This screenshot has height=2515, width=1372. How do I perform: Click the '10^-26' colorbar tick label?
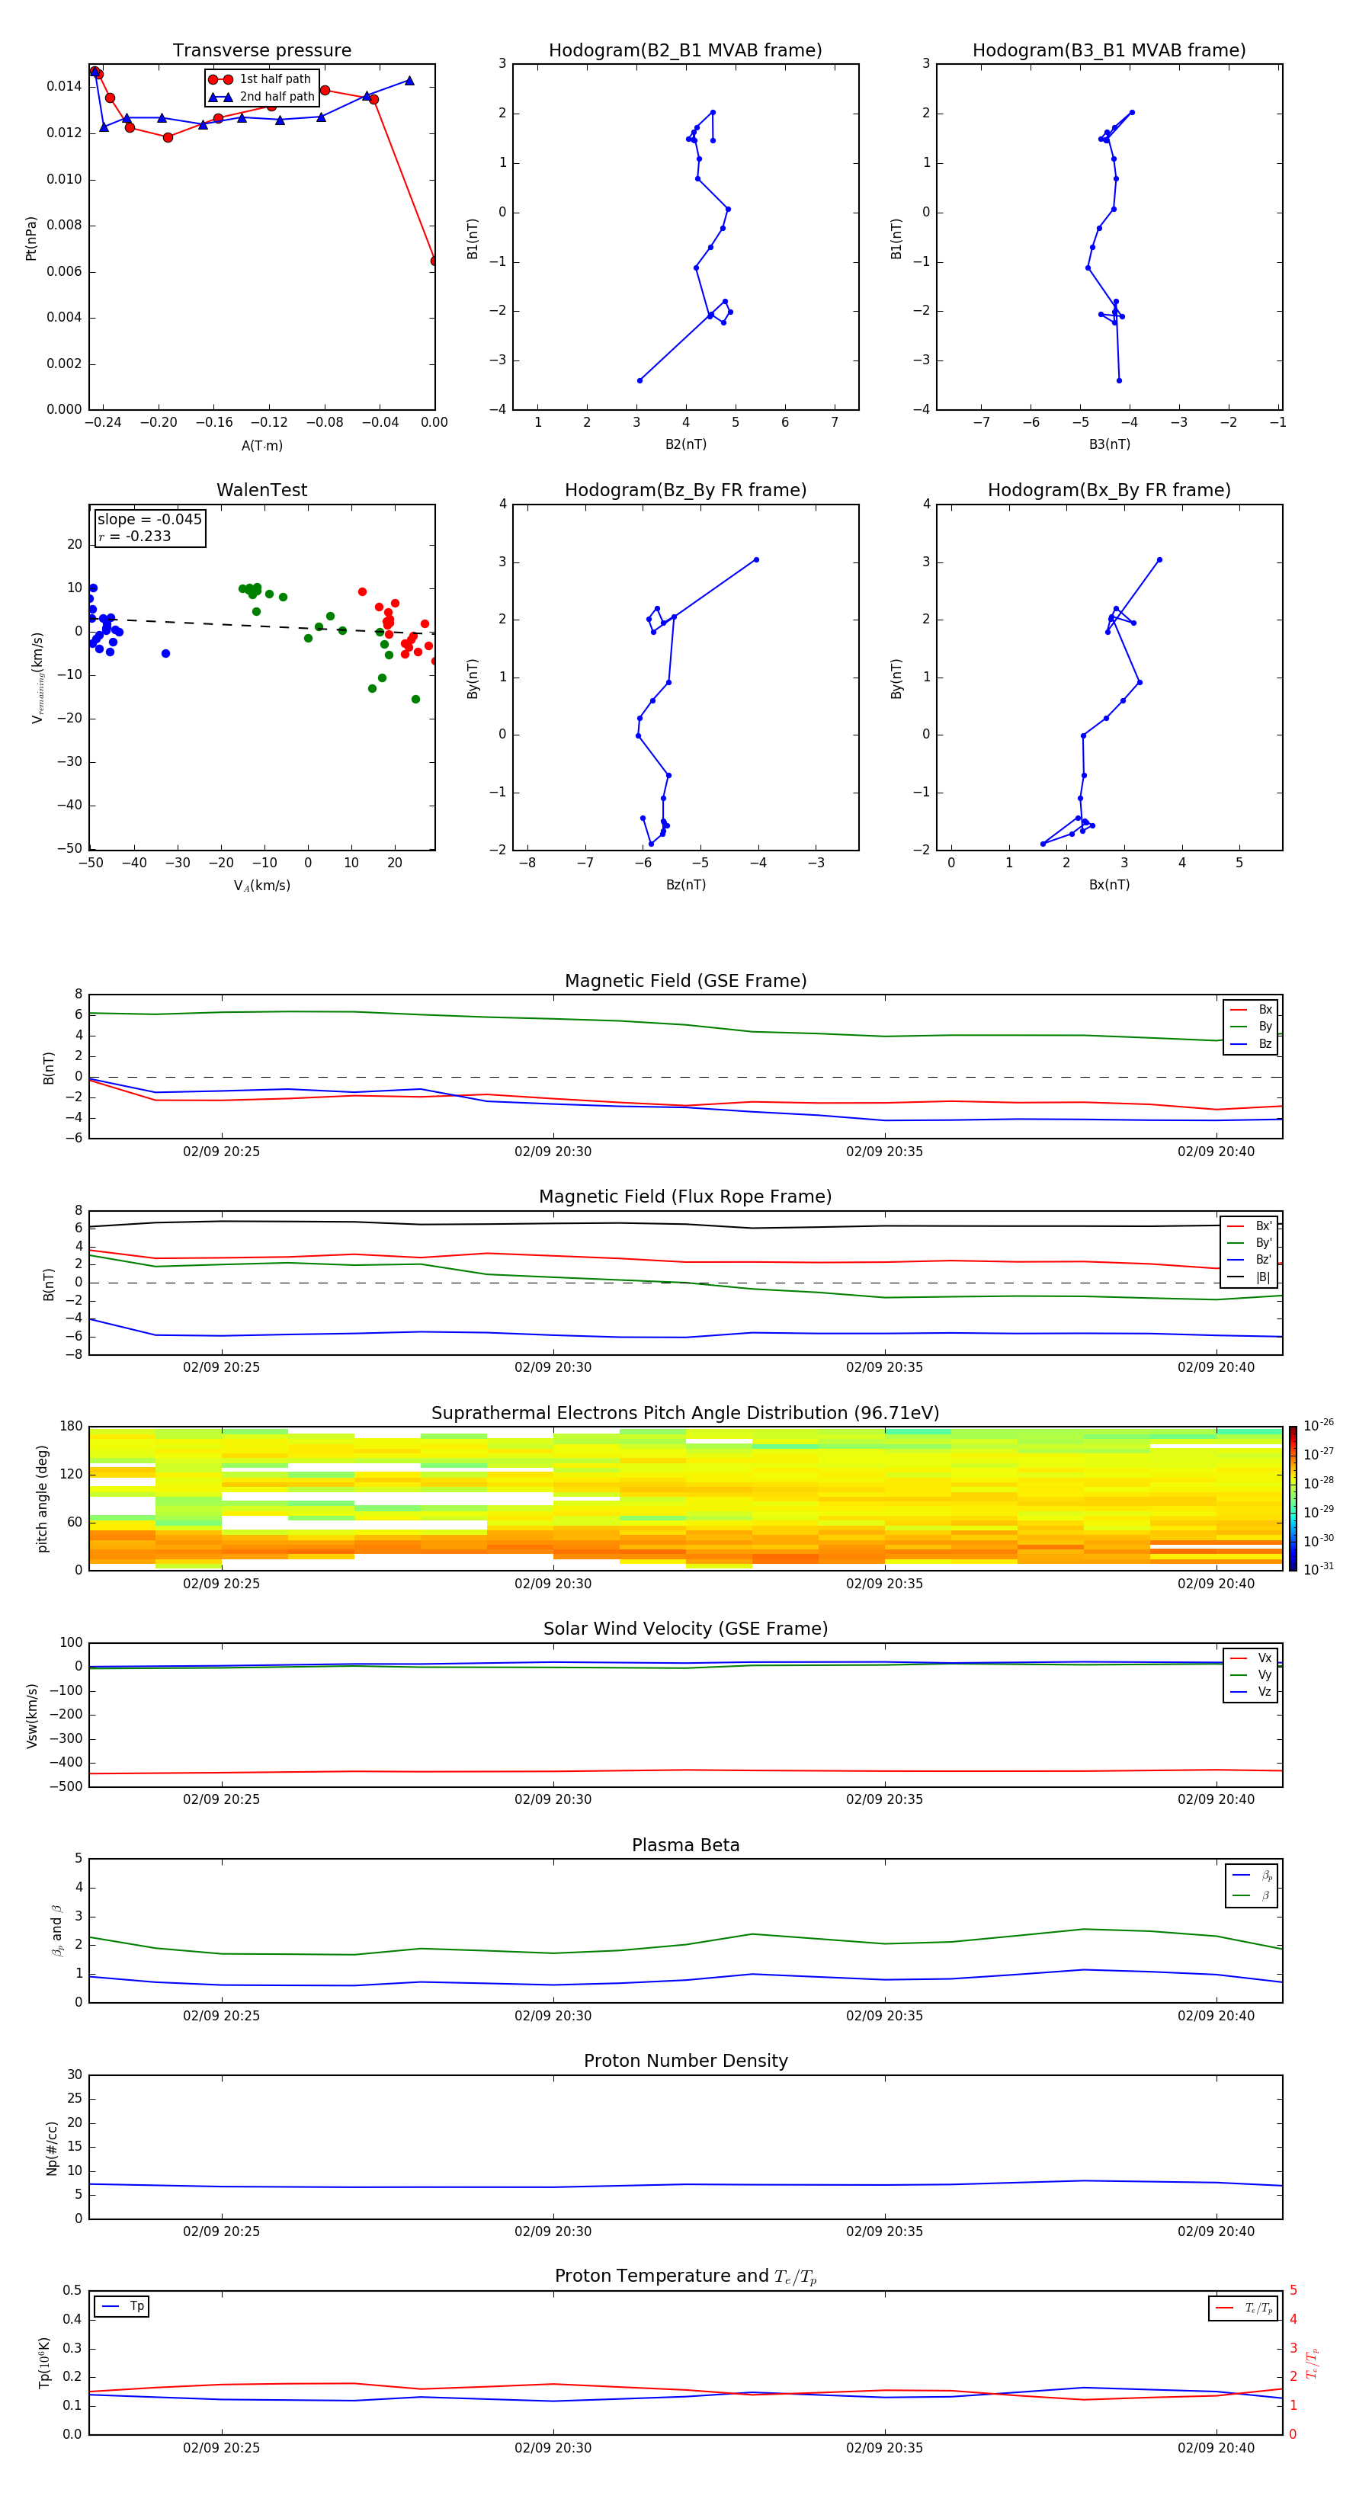click(1319, 1425)
